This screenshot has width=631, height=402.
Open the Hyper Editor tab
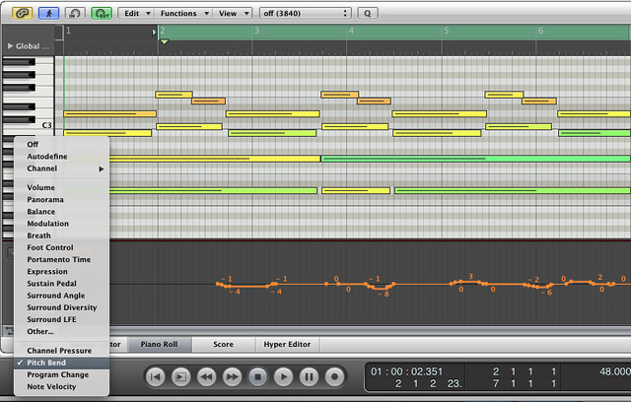(x=287, y=345)
